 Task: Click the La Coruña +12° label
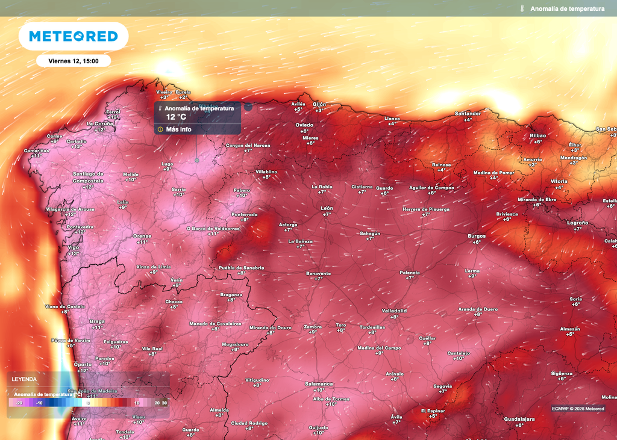click(100, 126)
